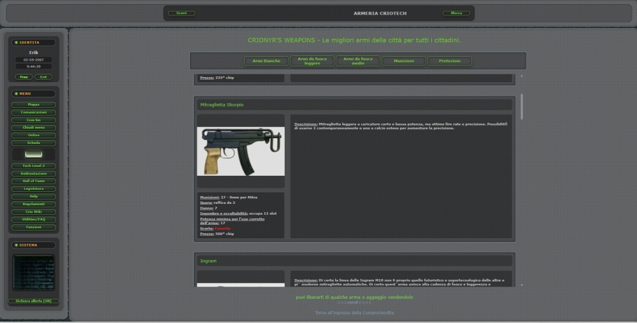Screen dimensions: 637x323
Task: Click Ingombro e occultabilità: occupa 12 slot line
Action: [238, 213]
